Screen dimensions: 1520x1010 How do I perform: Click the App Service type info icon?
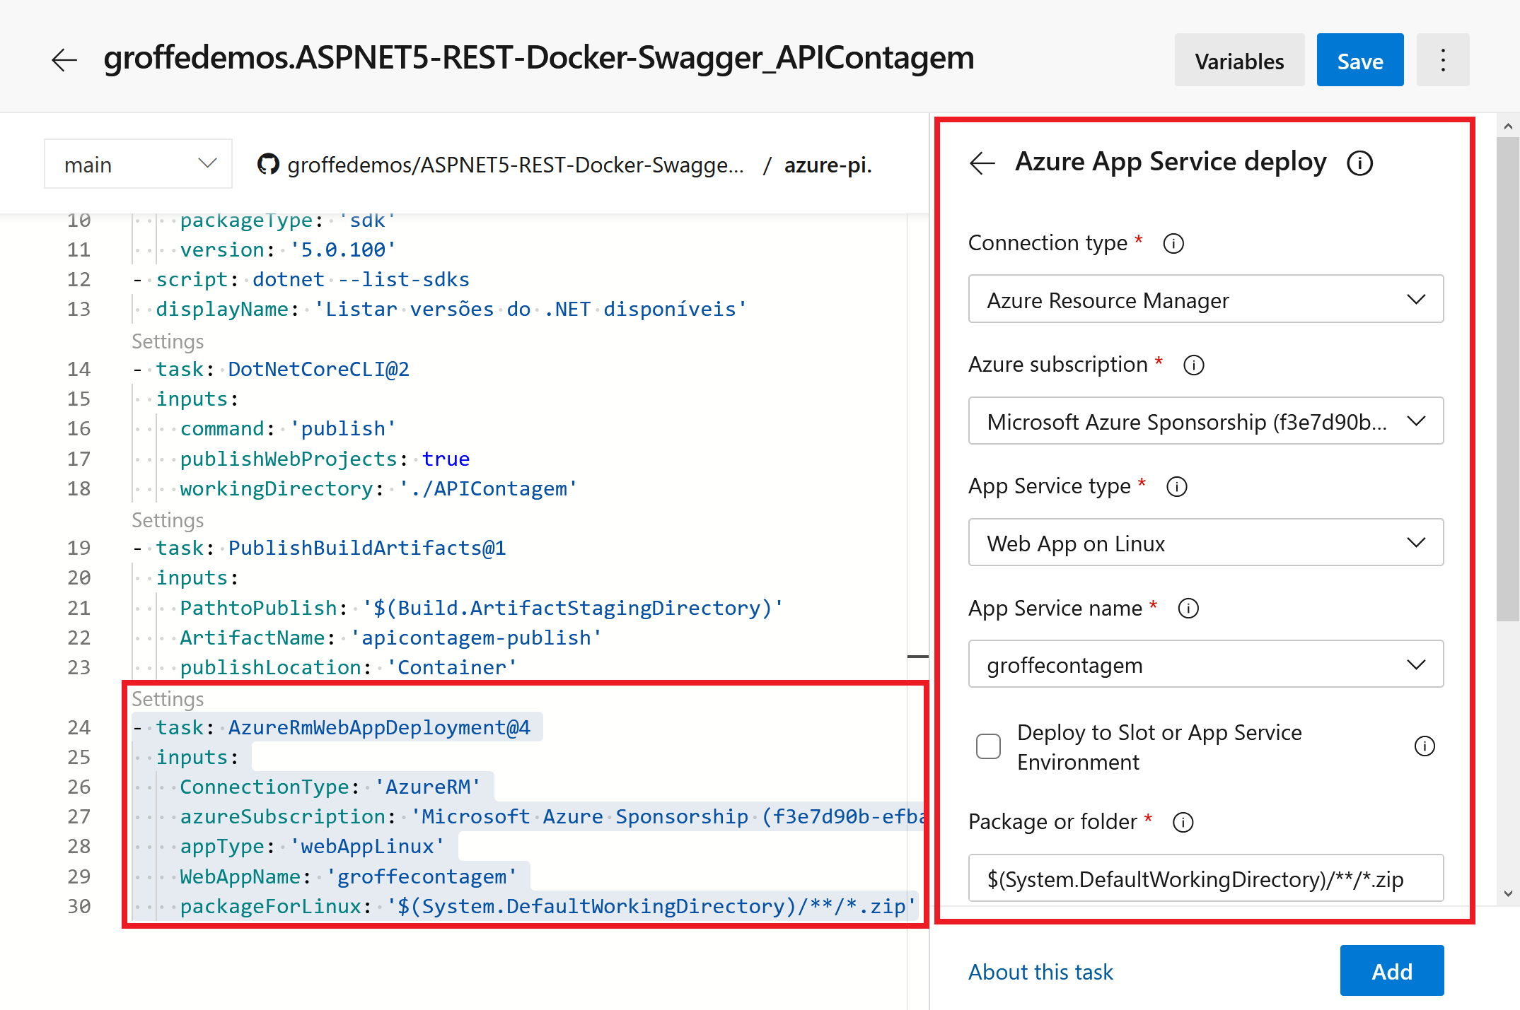click(1176, 487)
